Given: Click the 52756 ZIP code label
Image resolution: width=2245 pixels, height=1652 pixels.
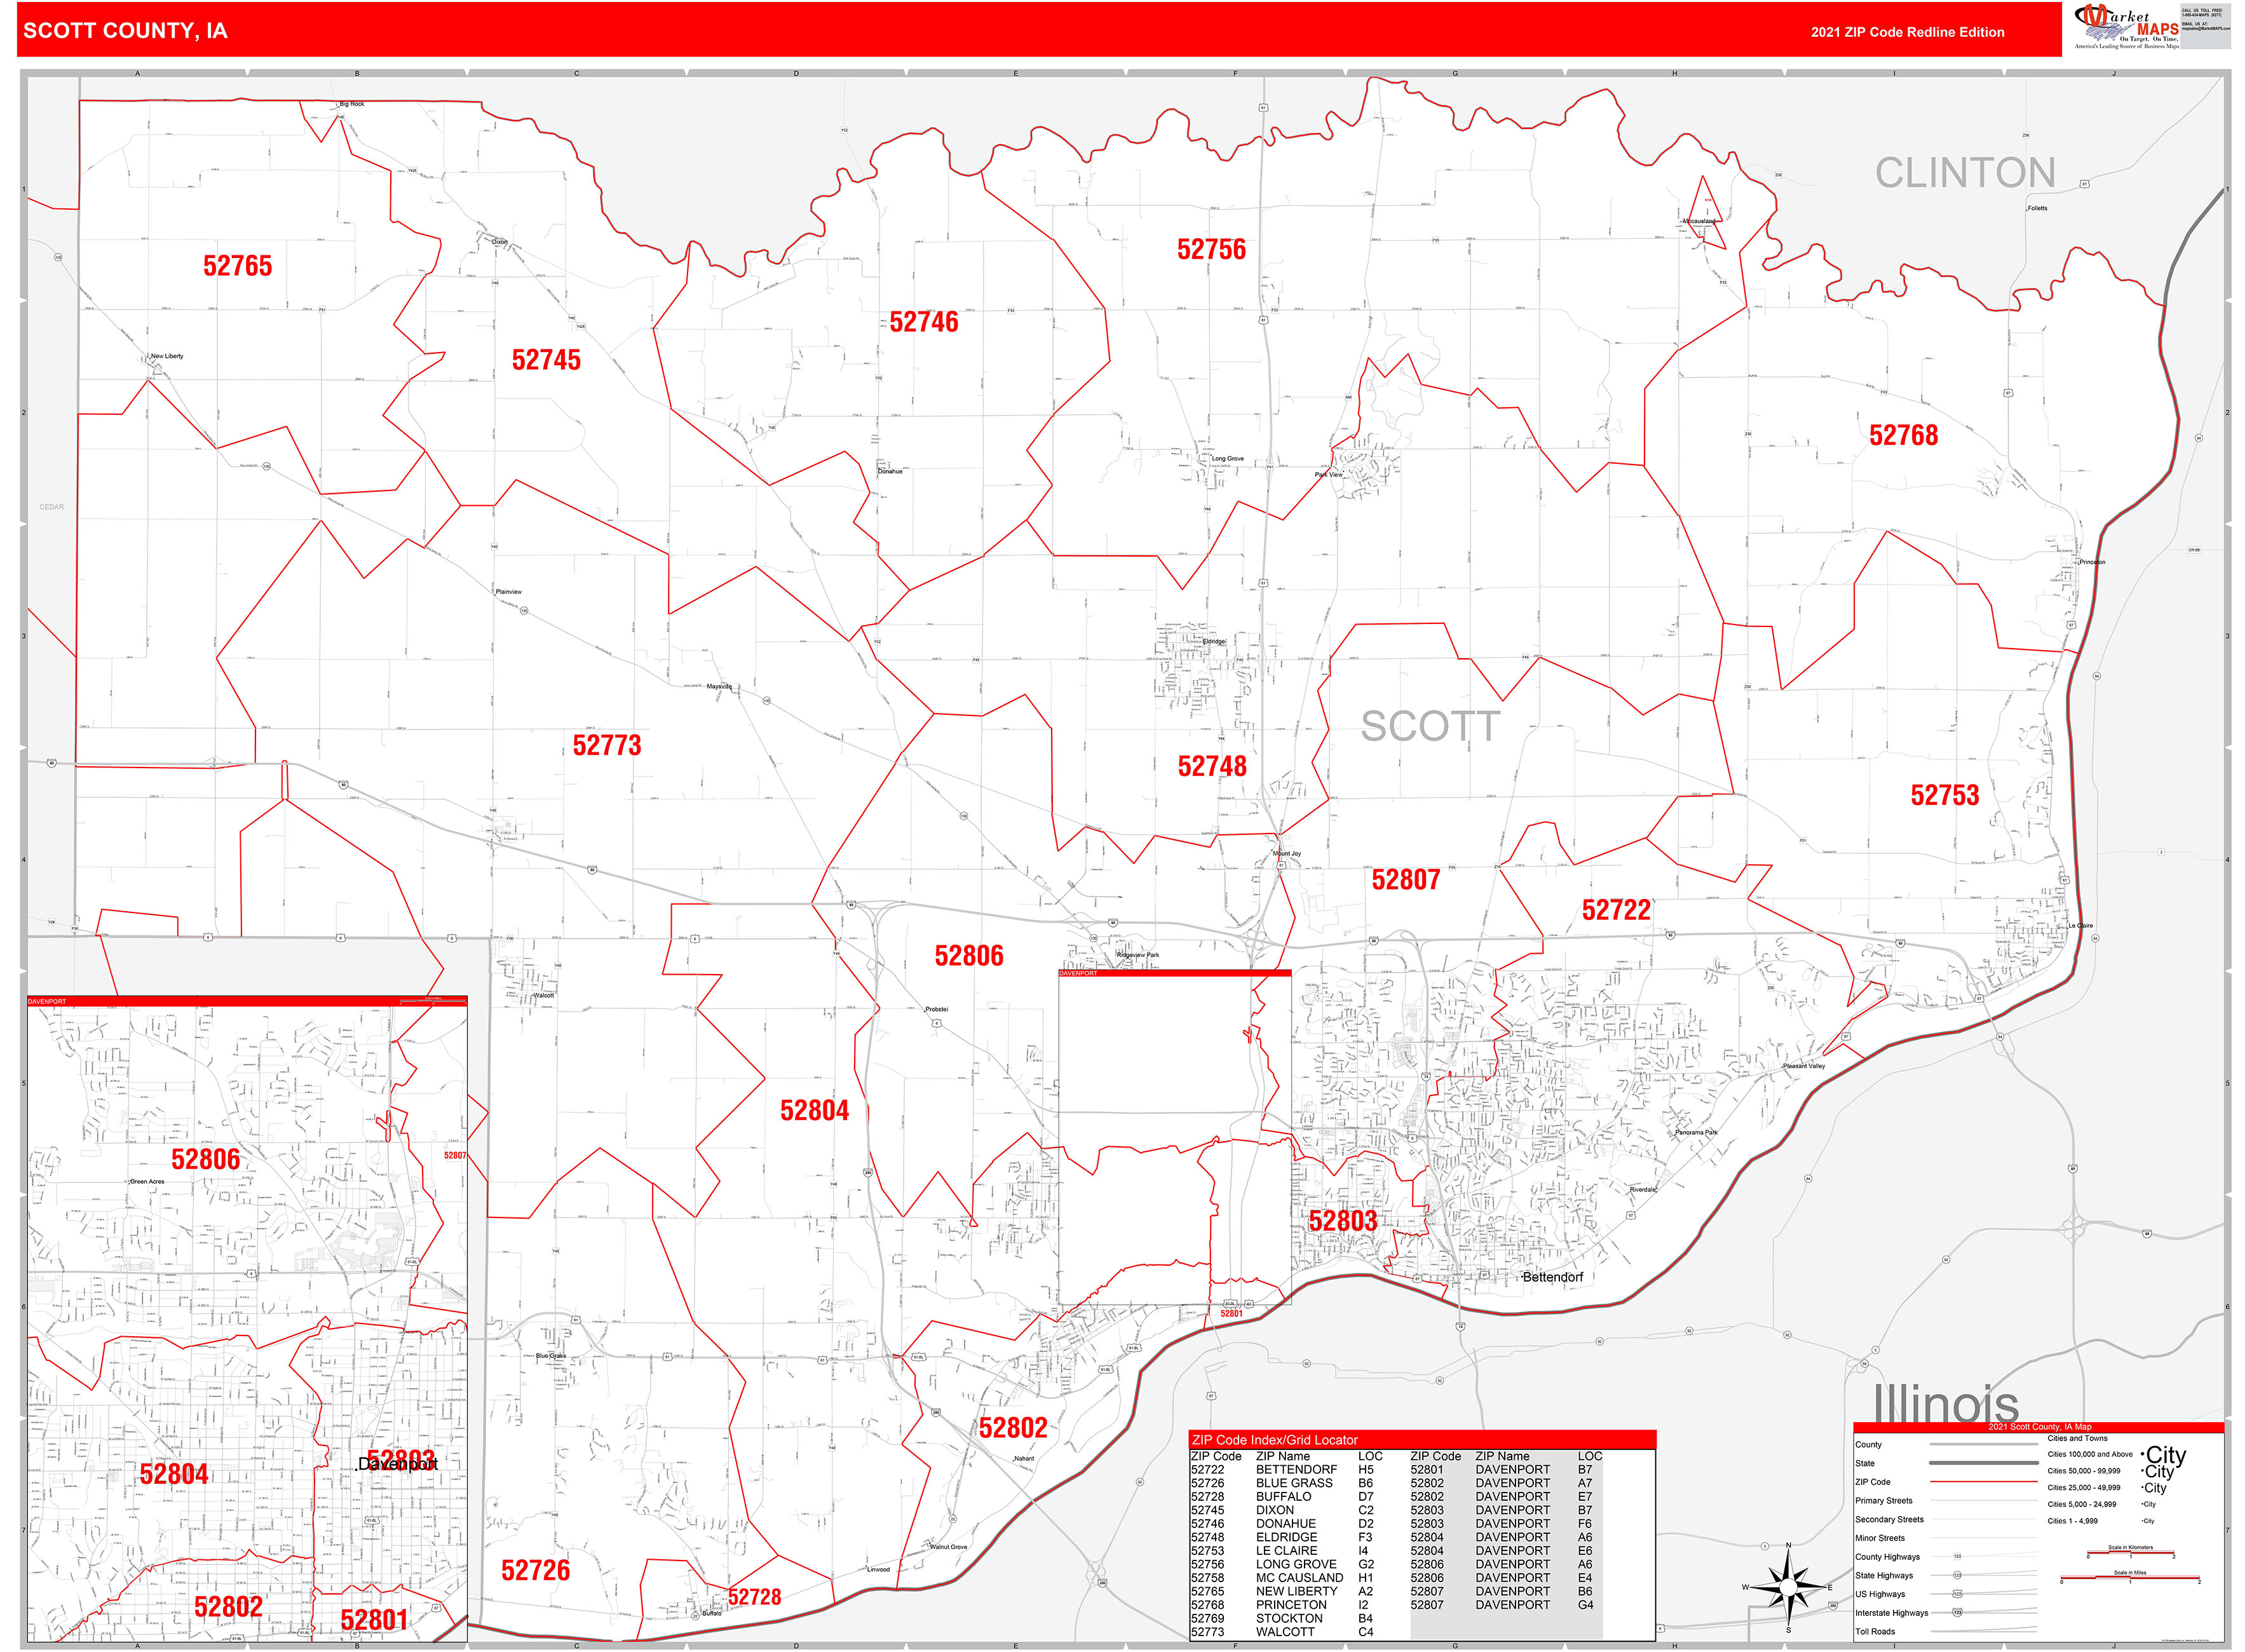Looking at the screenshot, I should click(1211, 249).
